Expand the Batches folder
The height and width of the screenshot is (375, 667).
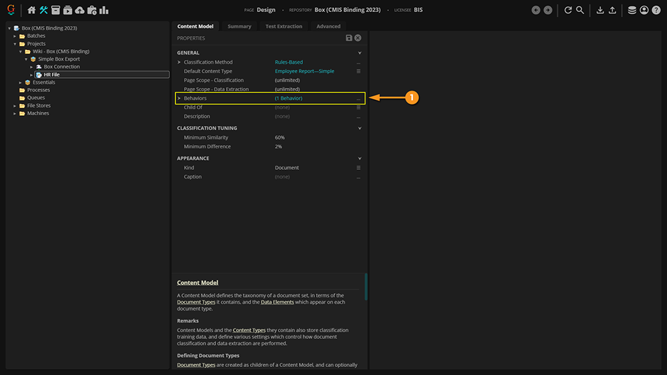(x=15, y=36)
